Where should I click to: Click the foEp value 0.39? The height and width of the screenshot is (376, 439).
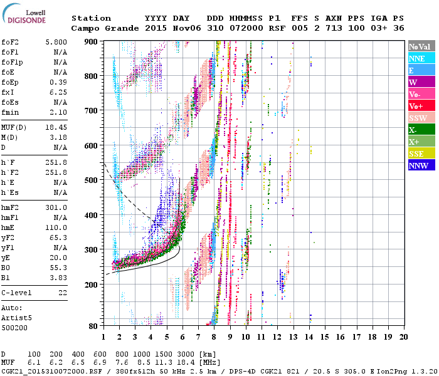click(x=58, y=82)
